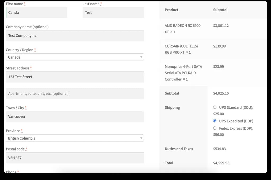Click the $23.99 subtotal amount
Screen dimensions: 271x180
(218, 67)
